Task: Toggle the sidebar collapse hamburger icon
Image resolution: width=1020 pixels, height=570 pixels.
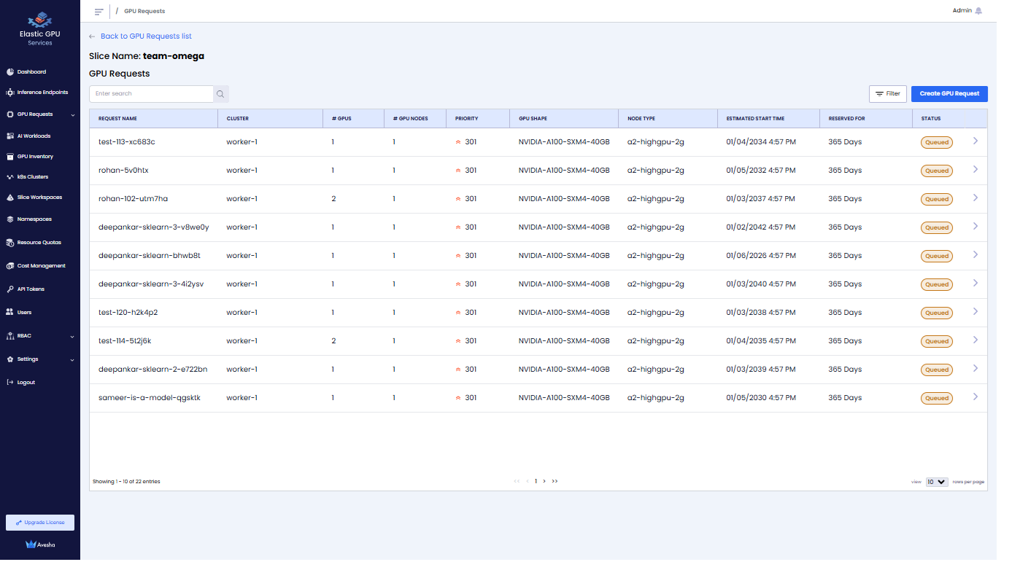Action: 99,12
